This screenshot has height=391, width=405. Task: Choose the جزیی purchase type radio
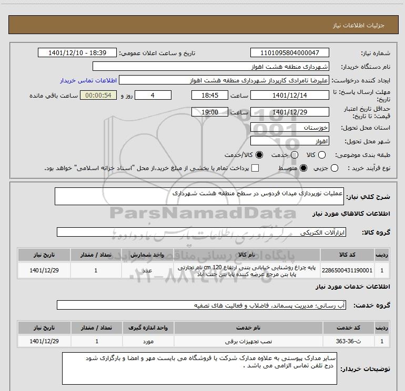(x=335, y=168)
